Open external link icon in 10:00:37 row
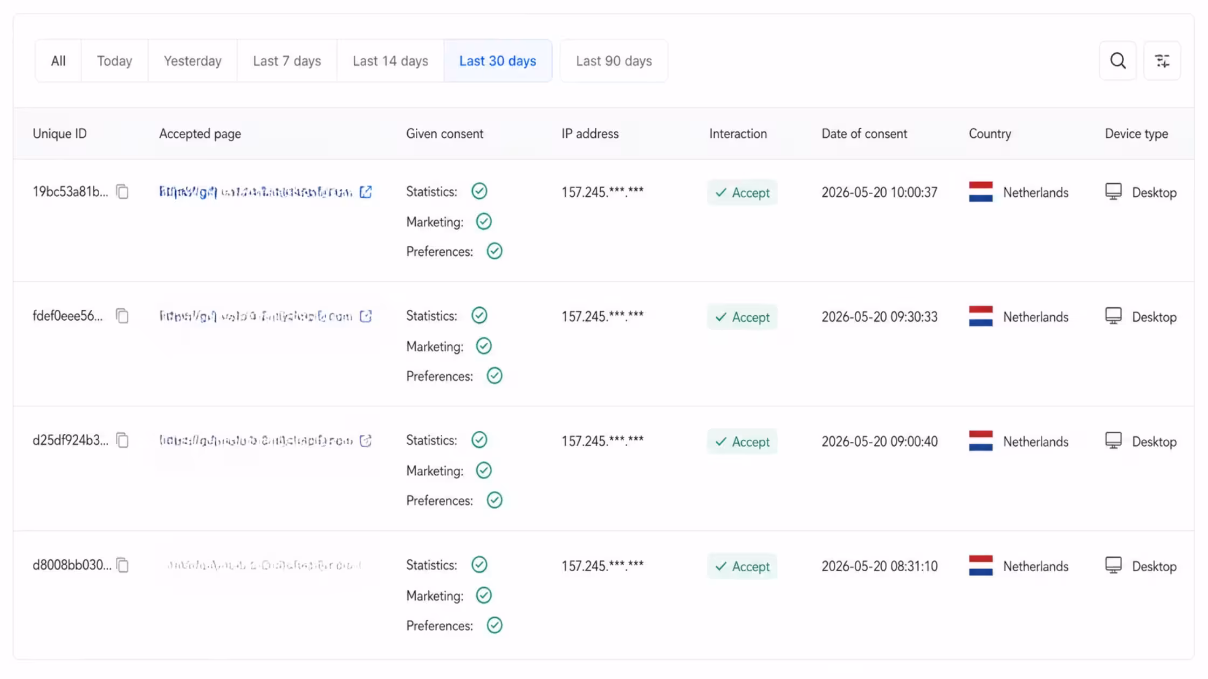This screenshot has width=1208, height=679. 366,192
